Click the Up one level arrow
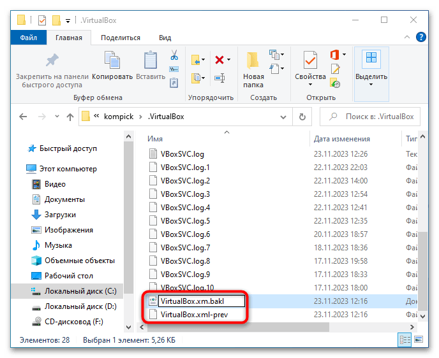Screen dimensions: 439x358 coord(70,117)
